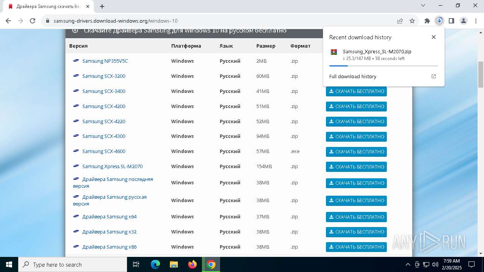Viewport: 484px width, 272px height.
Task: Click СКАЧАТЬ БЕСПЛАТНО for Samsung SCX-4200
Action: click(x=356, y=107)
